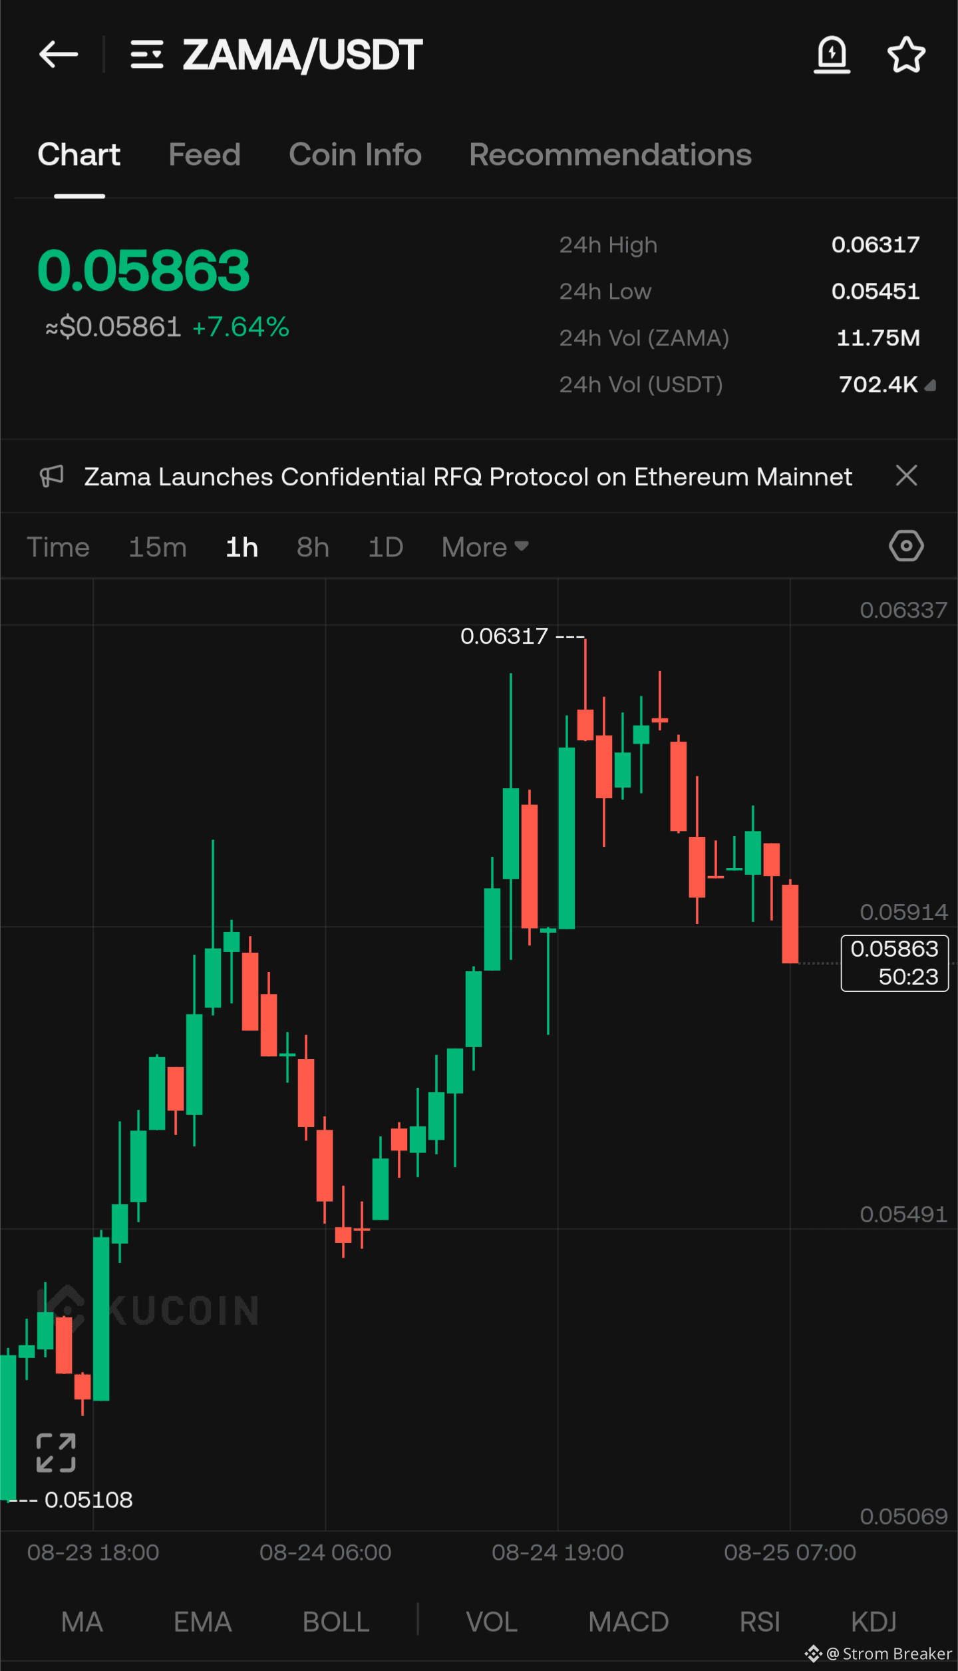This screenshot has height=1671, width=958.
Task: Tap the back arrow icon
Action: point(59,55)
